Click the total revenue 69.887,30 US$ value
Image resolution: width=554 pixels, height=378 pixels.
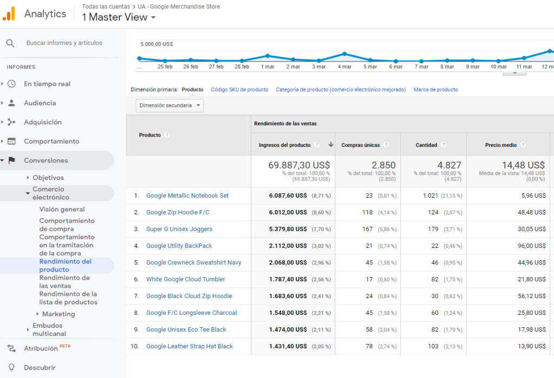299,165
